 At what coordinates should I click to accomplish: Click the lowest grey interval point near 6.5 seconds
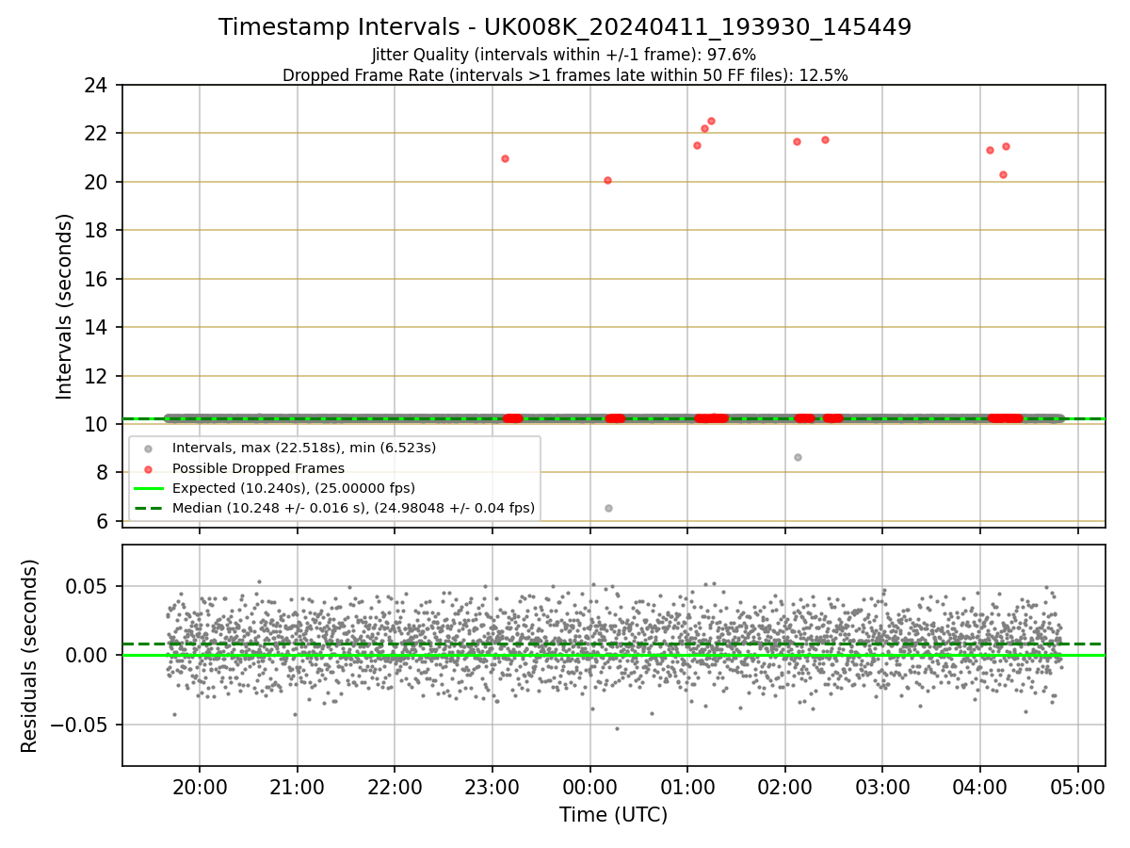click(x=608, y=508)
